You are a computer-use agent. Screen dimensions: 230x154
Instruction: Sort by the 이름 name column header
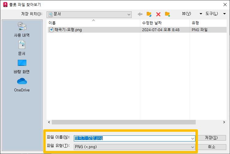pos(93,23)
